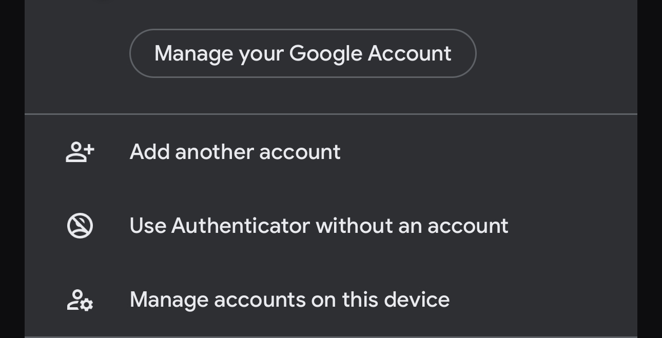The width and height of the screenshot is (662, 338).
Task: Click the "Add another account" text label
Action: [x=235, y=152]
